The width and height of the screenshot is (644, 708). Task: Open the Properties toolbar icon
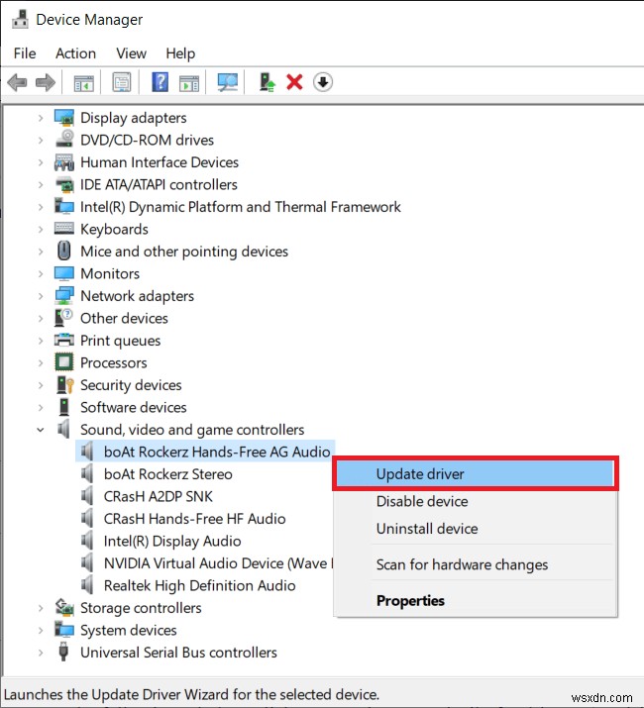click(122, 82)
